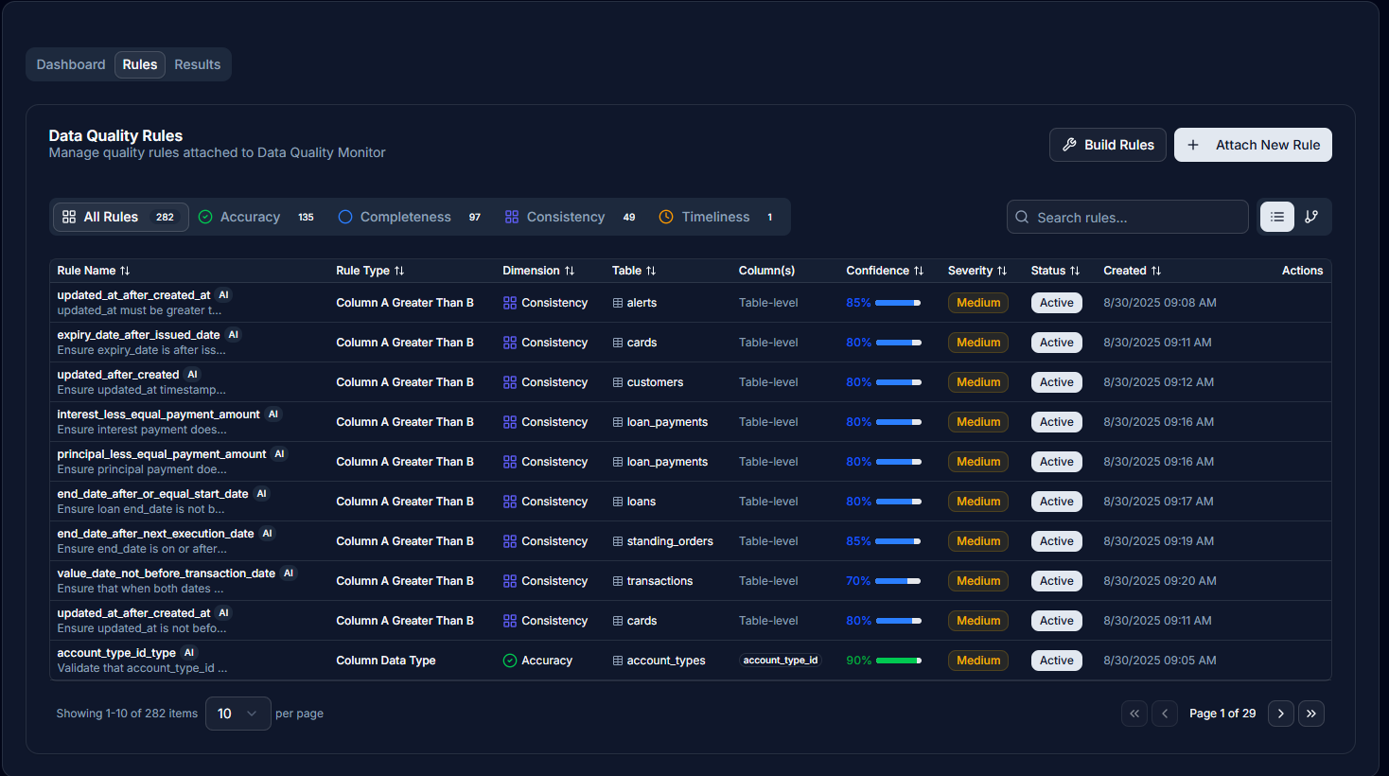Focus the Search rules input field
The width and height of the screenshot is (1389, 776).
[x=1128, y=217]
